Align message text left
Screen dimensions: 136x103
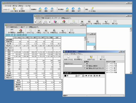(x=94, y=76)
